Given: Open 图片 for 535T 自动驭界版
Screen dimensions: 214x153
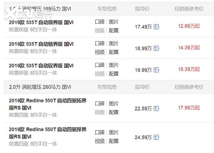Looking at the screenshot, I should click(x=114, y=65).
